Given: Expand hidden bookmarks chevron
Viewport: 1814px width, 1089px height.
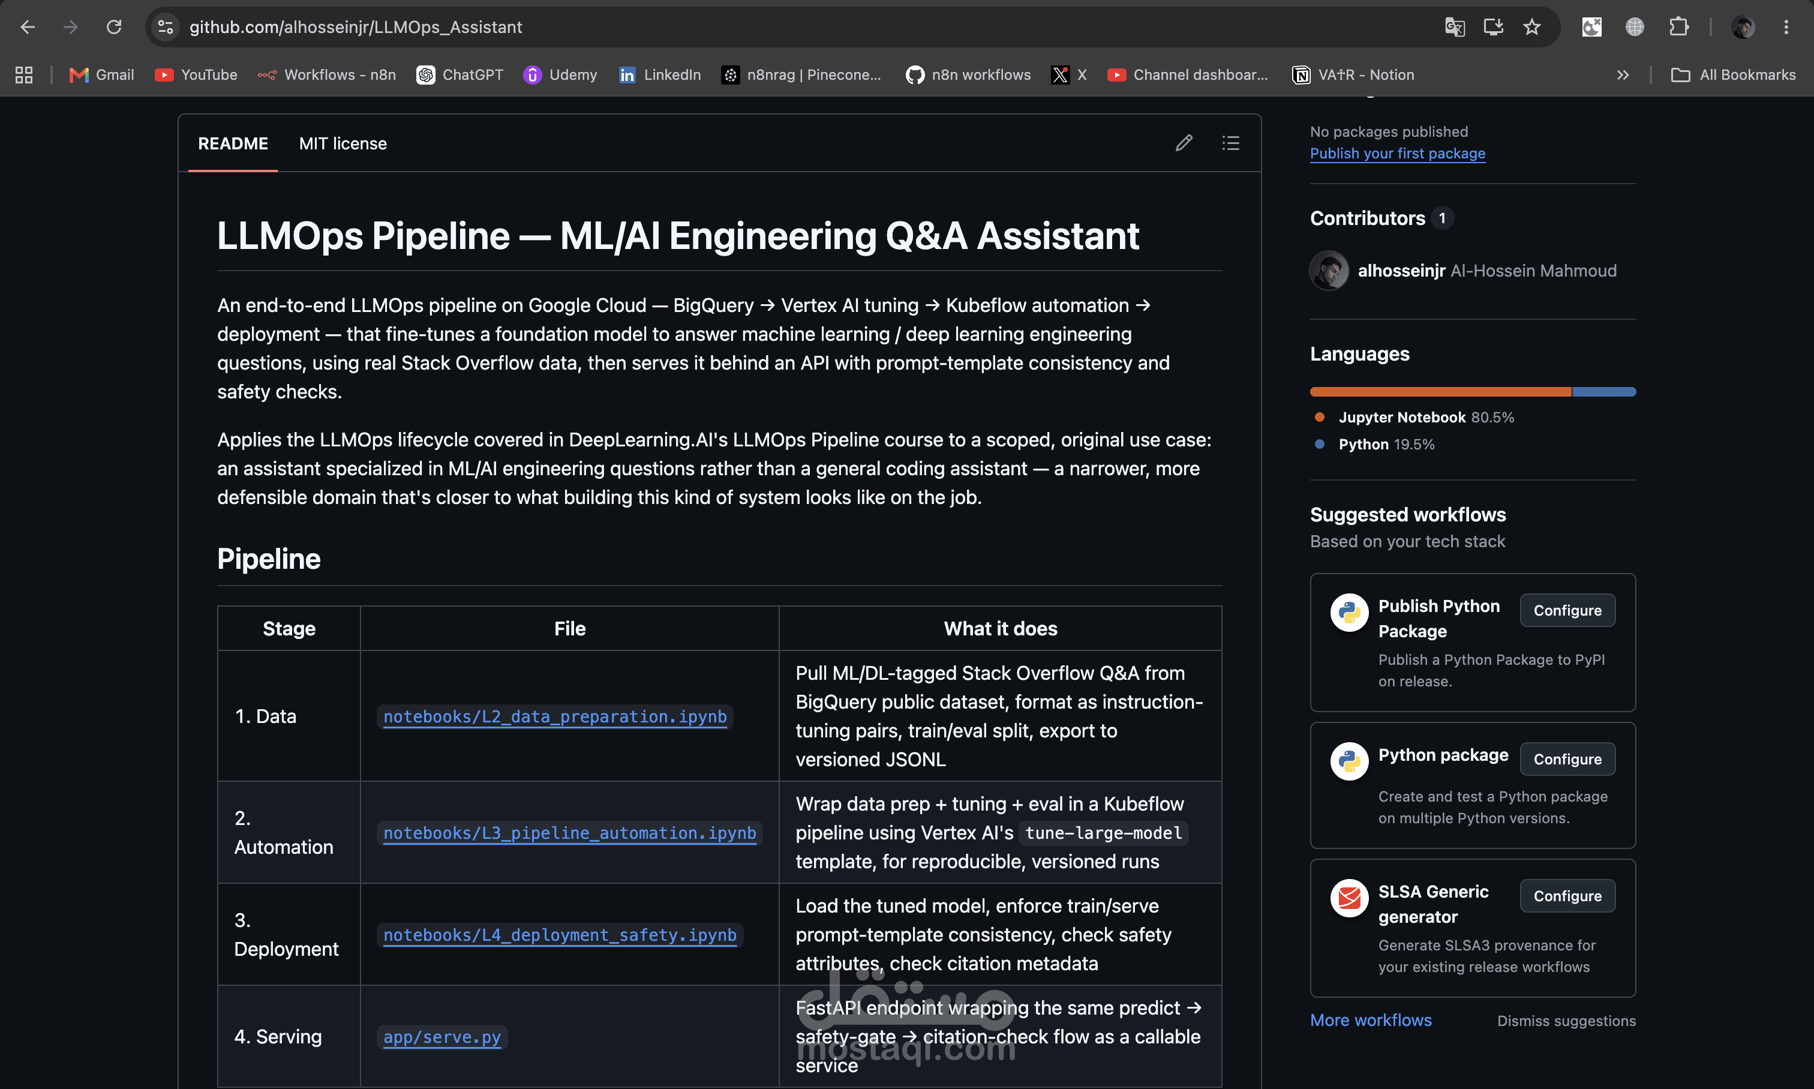Looking at the screenshot, I should (x=1623, y=75).
